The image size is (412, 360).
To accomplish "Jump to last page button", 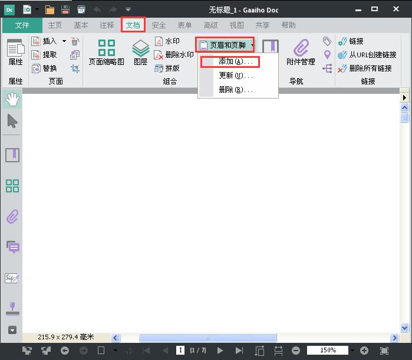I will (x=239, y=351).
